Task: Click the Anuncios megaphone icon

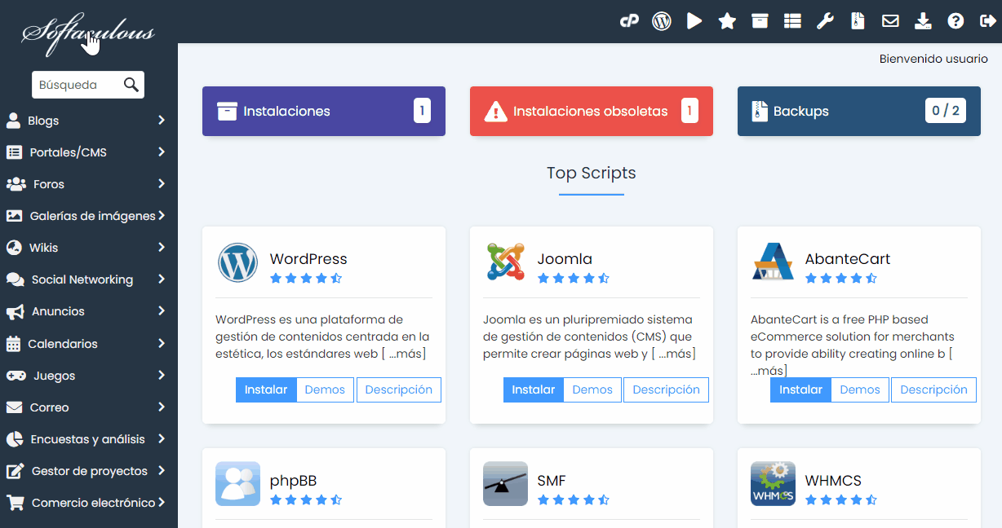Action: [15, 311]
